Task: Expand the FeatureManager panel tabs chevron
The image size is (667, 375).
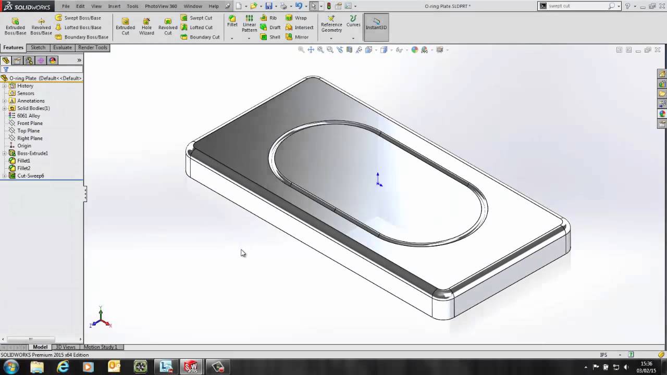Action: click(x=79, y=60)
